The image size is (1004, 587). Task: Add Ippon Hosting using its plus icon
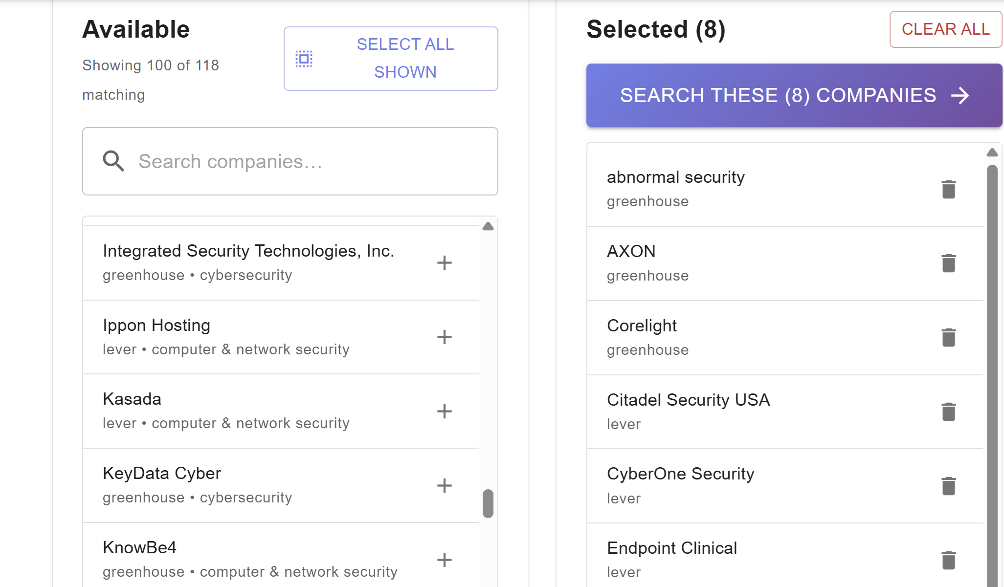444,337
